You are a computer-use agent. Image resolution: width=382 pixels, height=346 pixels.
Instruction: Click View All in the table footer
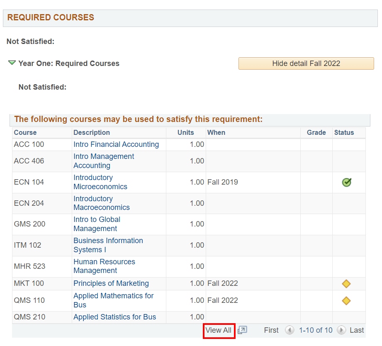point(219,330)
